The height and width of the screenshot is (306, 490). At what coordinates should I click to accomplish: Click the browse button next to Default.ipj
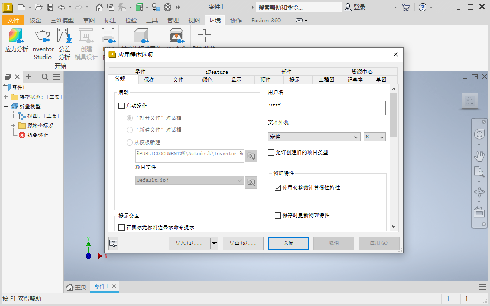tap(251, 181)
